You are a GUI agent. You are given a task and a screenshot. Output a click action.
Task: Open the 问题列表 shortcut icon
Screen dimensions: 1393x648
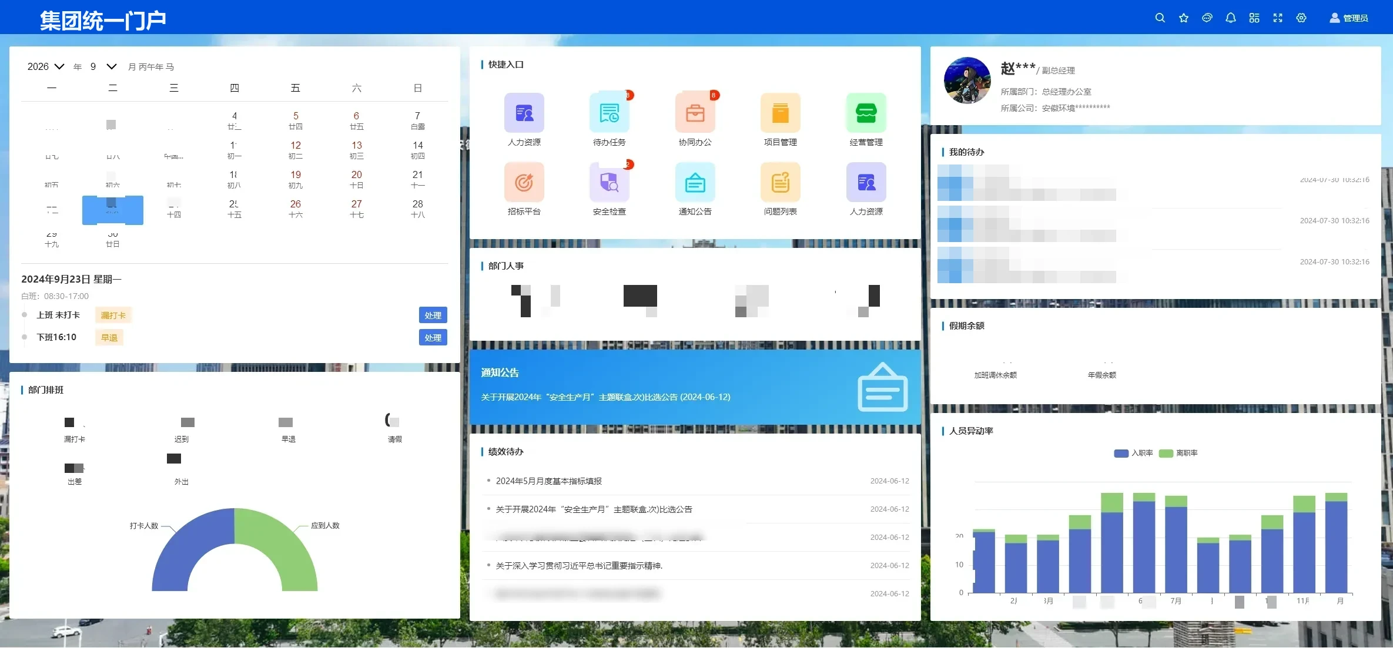pos(781,182)
